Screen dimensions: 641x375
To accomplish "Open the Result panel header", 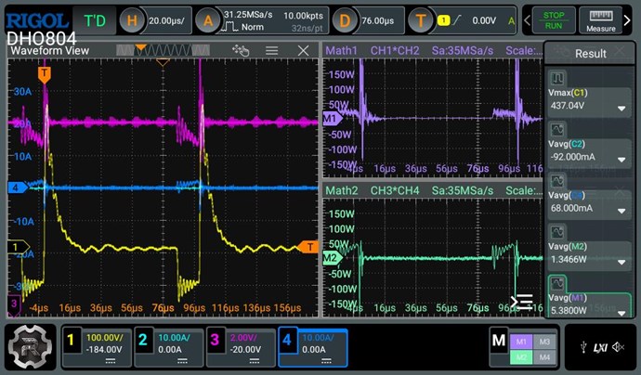I will pos(590,53).
